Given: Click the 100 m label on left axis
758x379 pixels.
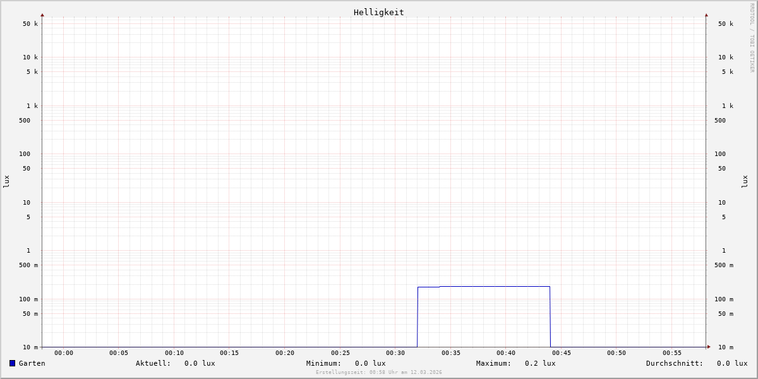Looking at the screenshot, I should pyautogui.click(x=28, y=299).
